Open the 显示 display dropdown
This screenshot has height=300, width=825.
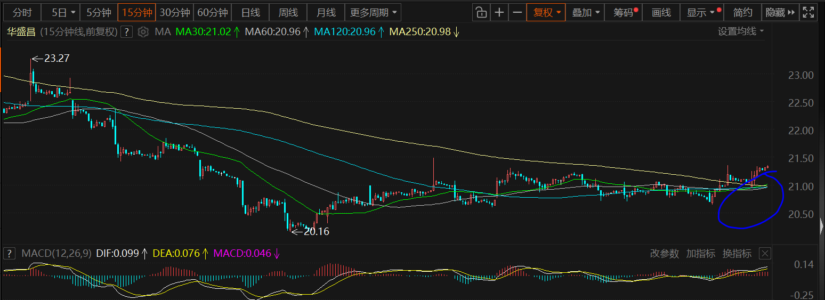[x=702, y=12]
